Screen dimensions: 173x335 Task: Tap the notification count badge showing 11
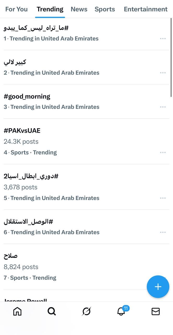[x=126, y=309]
